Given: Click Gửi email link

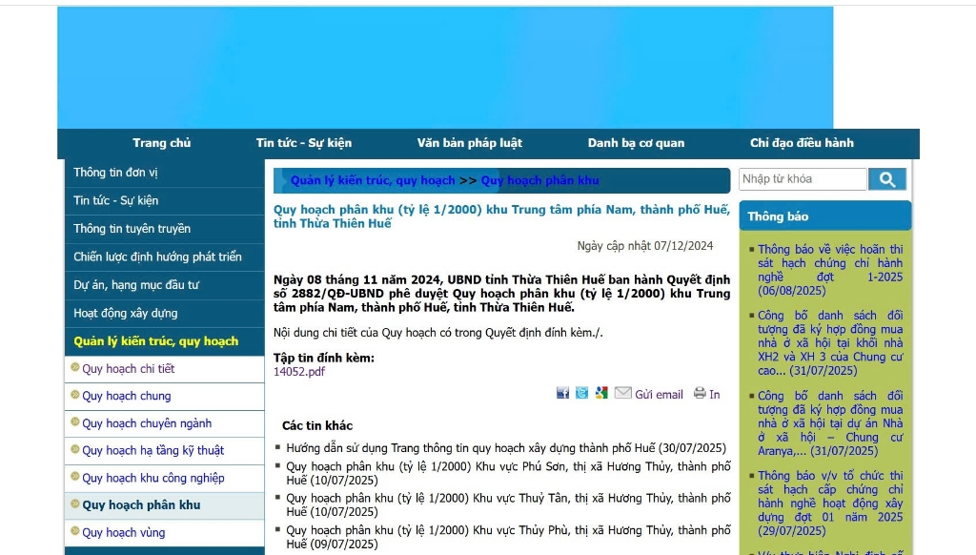Looking at the screenshot, I should coord(659,394).
